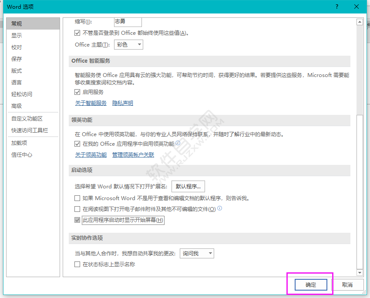The width and height of the screenshot is (370, 298).
Task: Click the info icon beside the email attachments option
Action: coord(220,208)
